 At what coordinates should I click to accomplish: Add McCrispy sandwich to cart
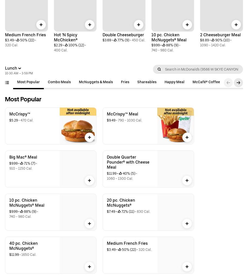tap(89, 137)
